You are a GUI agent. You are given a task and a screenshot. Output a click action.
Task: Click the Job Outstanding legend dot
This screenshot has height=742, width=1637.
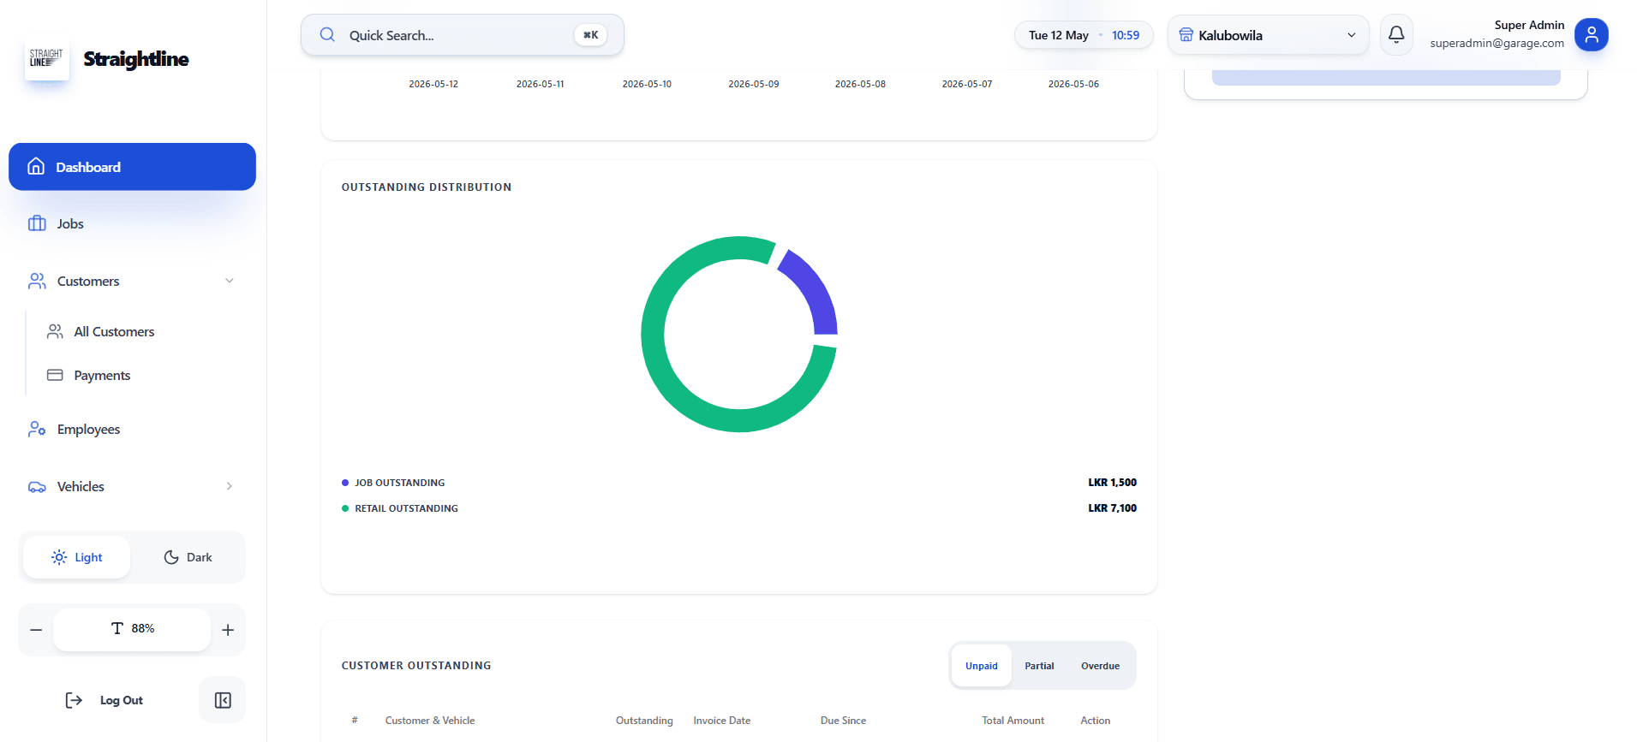coord(345,483)
